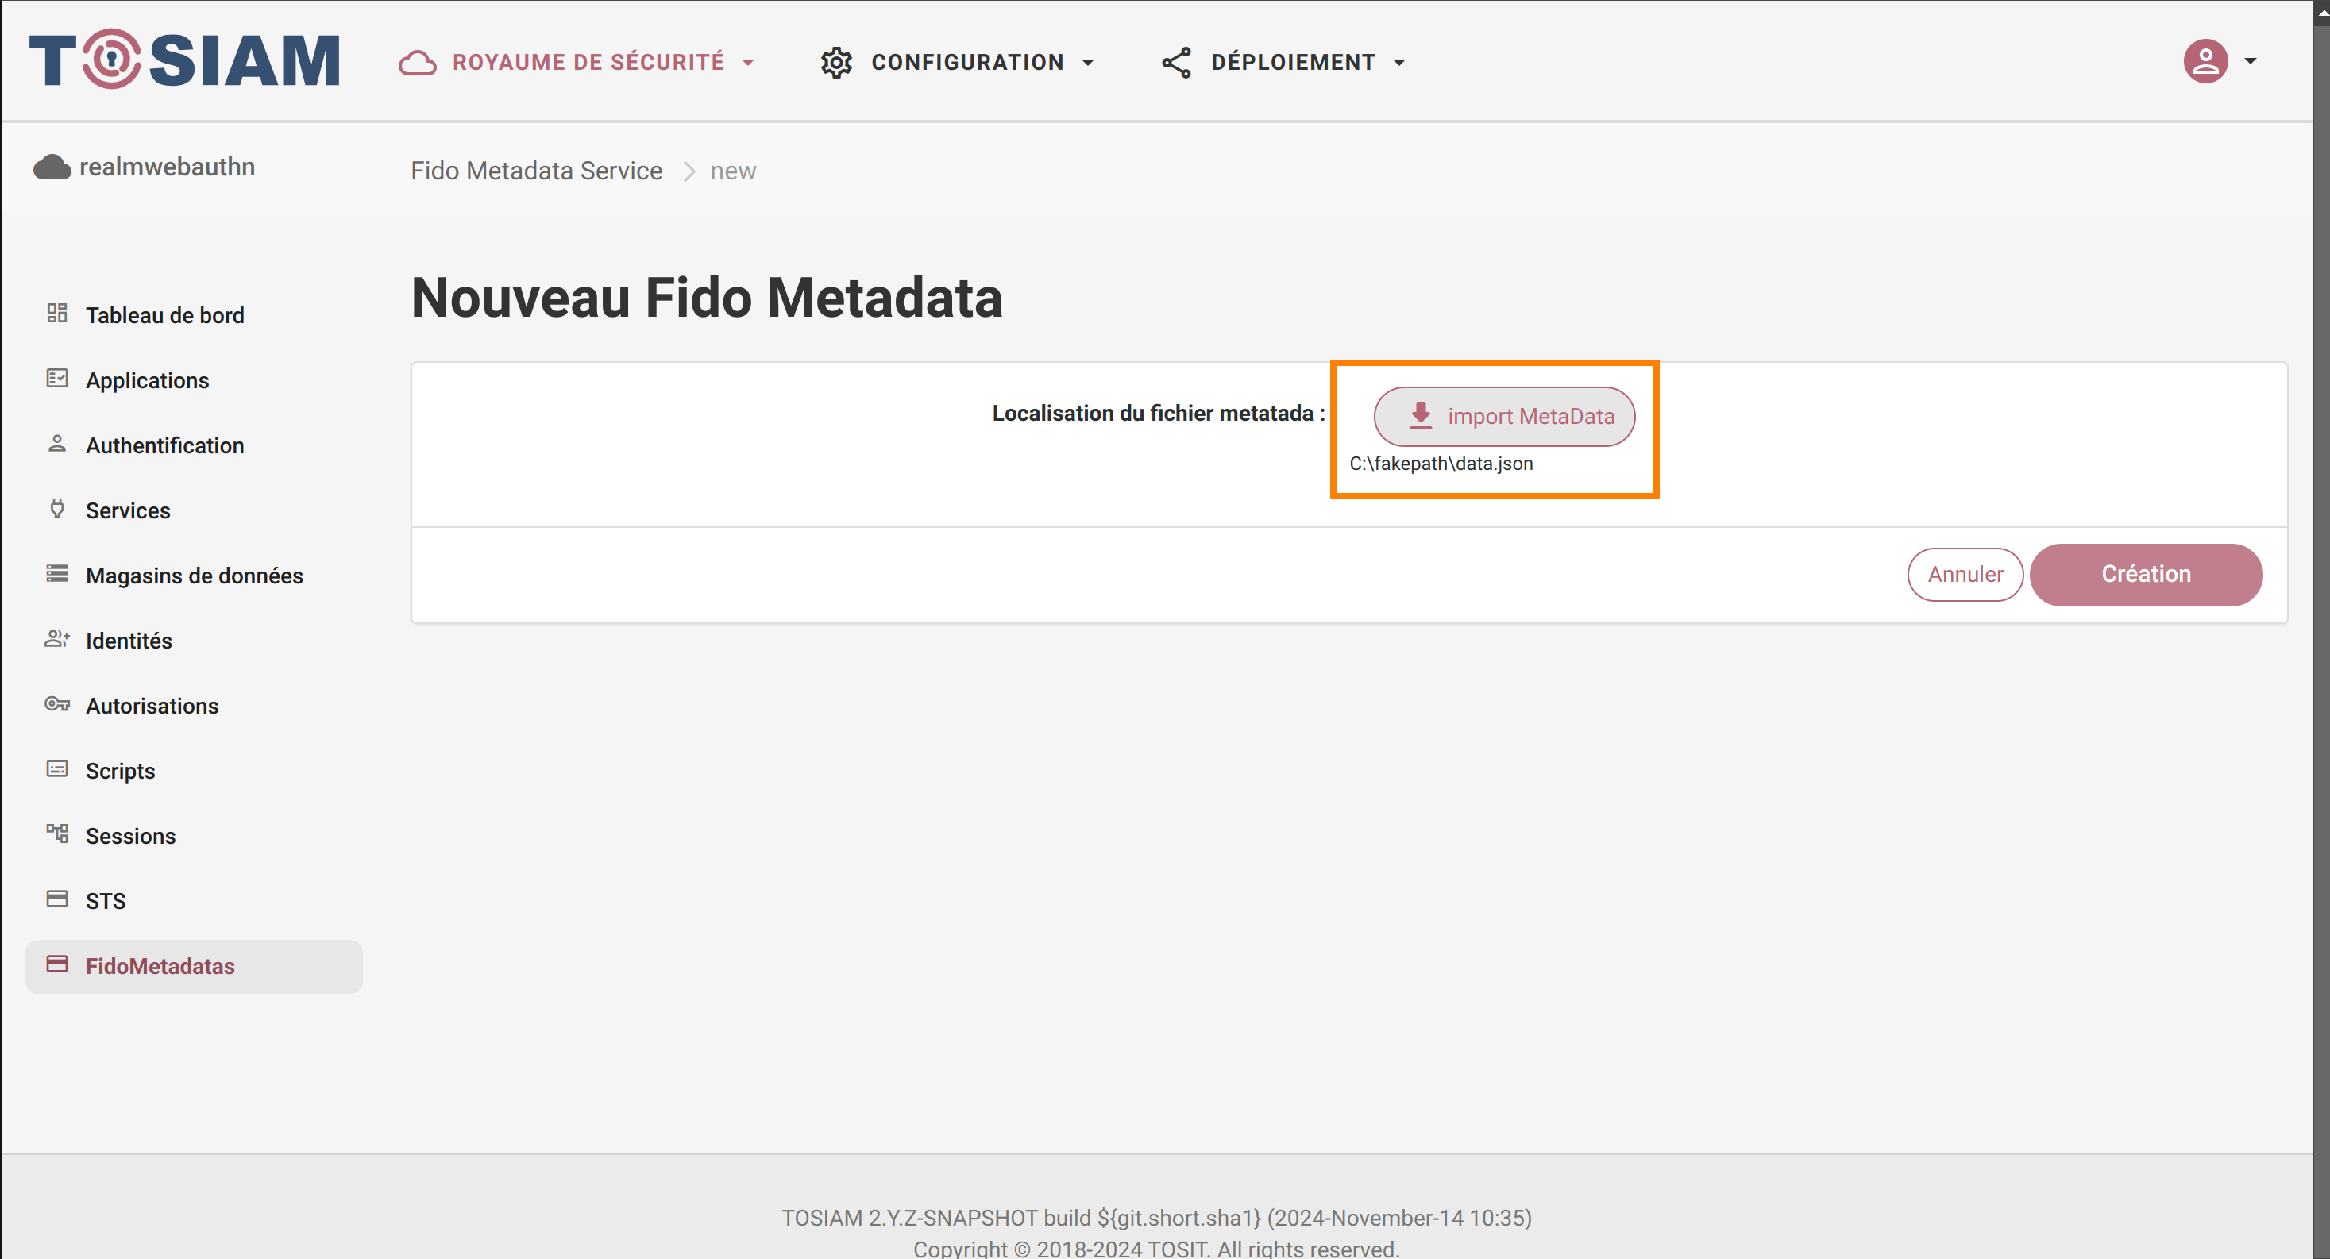Click the Copyright 2018-2024 TOSIT footer text

(1156, 1248)
